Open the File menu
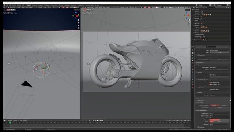 (7, 5)
